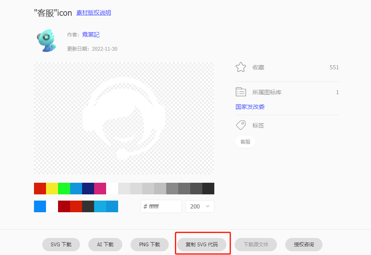371x255 pixels.
Task: Click the icon library list icon
Action: click(x=241, y=92)
